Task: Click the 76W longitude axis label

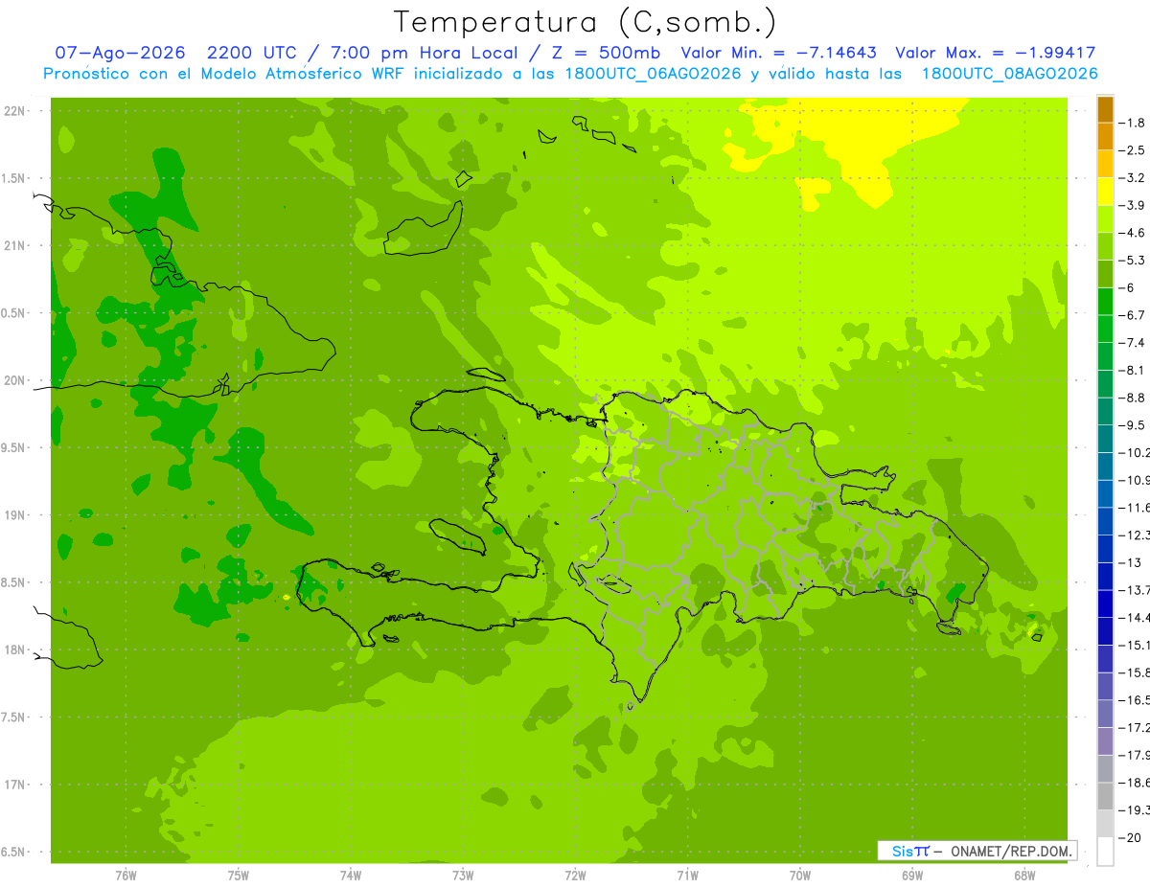Action: point(126,876)
